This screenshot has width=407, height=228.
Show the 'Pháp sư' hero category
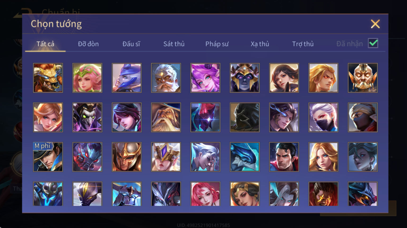coord(217,44)
